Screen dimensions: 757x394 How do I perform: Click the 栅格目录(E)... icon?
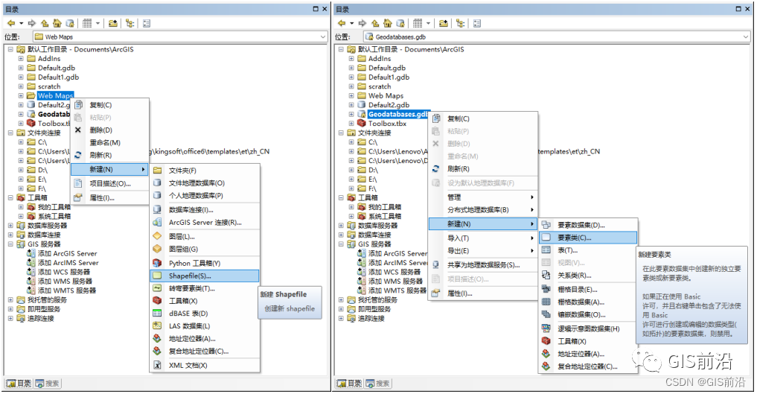546,290
